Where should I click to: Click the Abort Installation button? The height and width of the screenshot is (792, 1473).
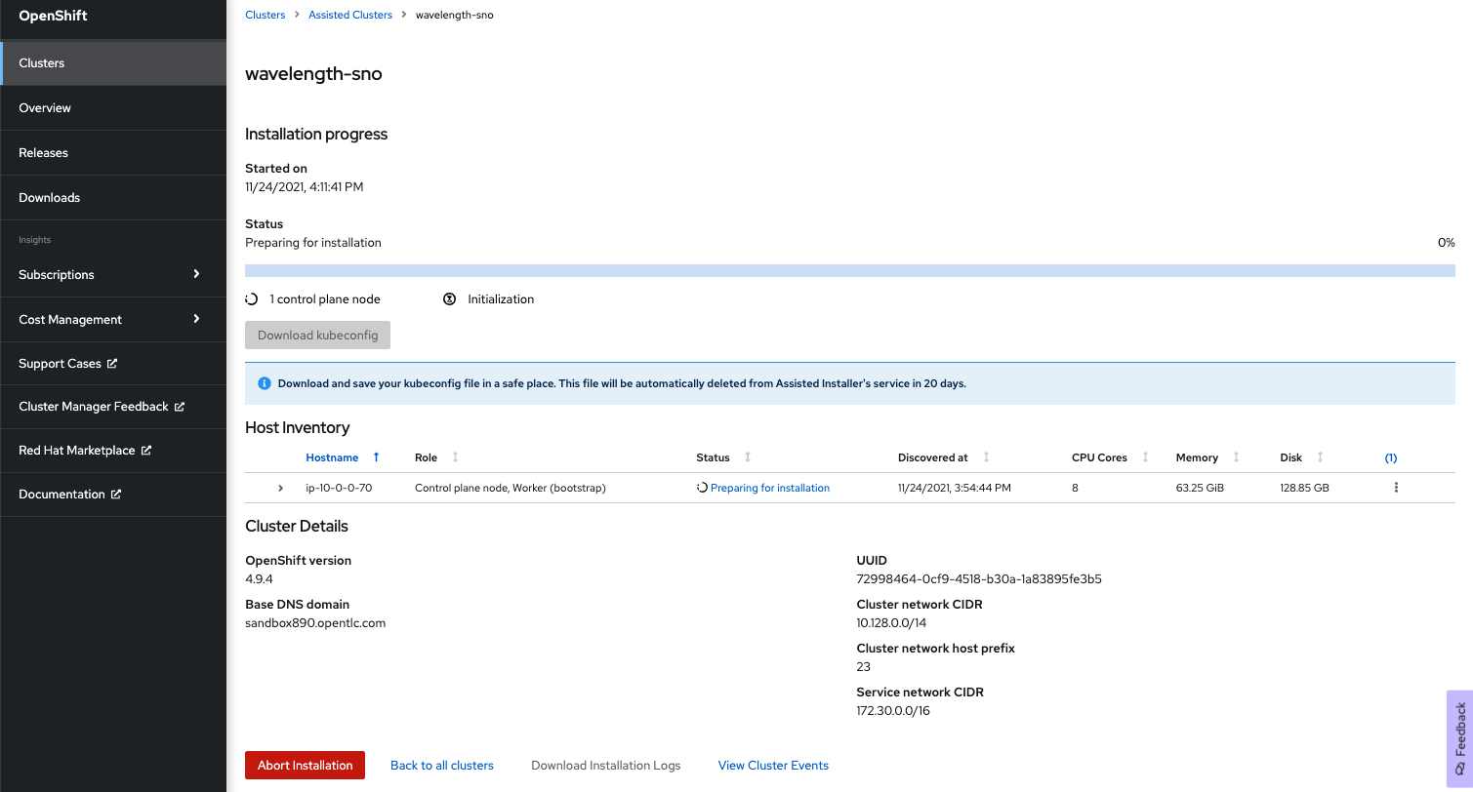[305, 766]
